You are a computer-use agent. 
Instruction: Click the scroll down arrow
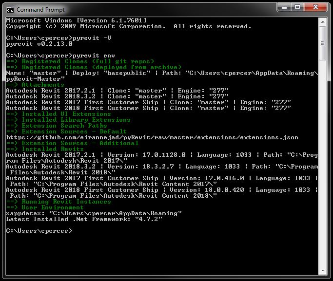click(x=323, y=270)
